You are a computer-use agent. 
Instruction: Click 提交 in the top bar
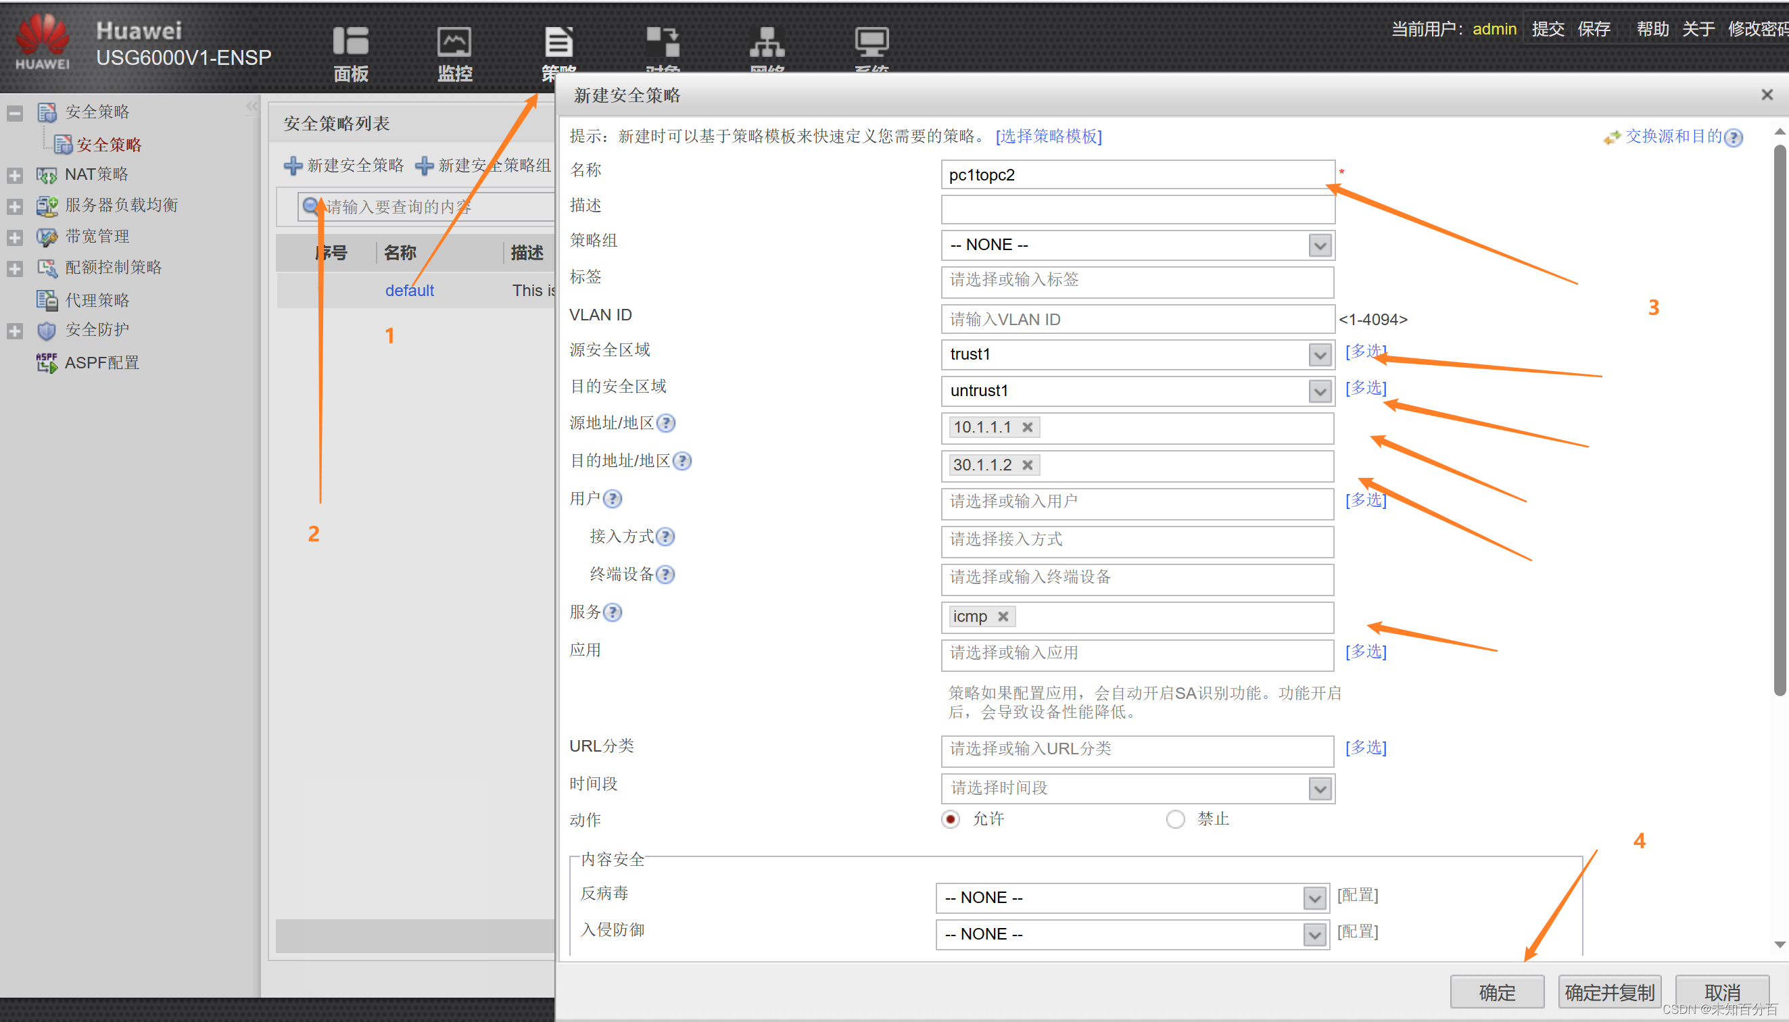pos(1548,29)
